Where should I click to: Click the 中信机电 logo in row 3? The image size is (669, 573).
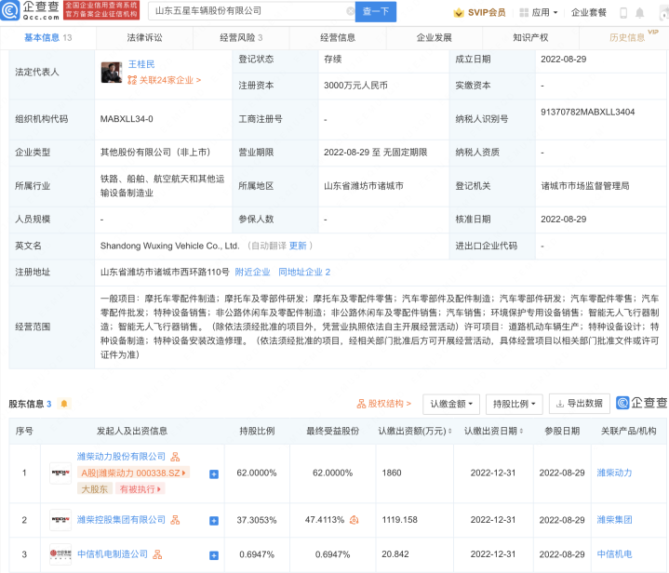60,553
